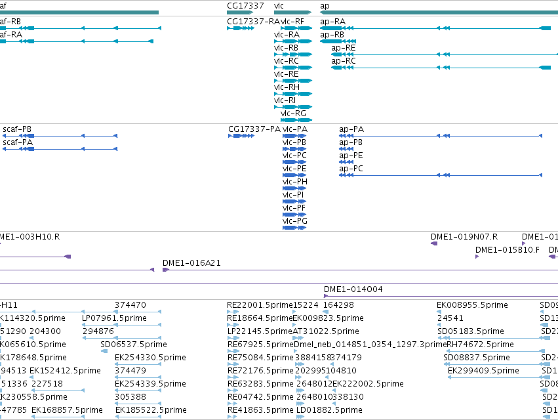Select the ap-RC transcript label
Viewport: 558px width, 420px height.
click(343, 61)
